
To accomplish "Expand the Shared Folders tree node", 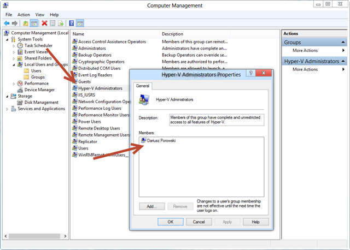I will coord(14,58).
